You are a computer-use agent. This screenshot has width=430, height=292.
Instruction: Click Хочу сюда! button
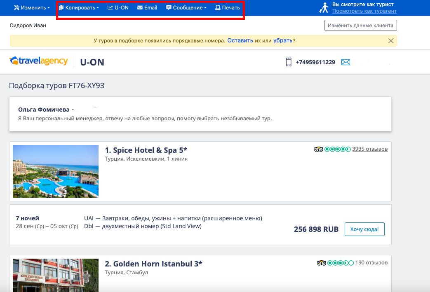coord(364,229)
